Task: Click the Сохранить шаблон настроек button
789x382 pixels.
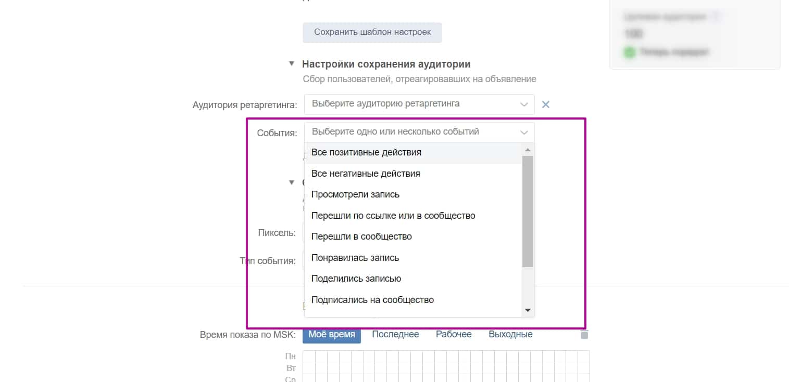Action: (x=372, y=32)
